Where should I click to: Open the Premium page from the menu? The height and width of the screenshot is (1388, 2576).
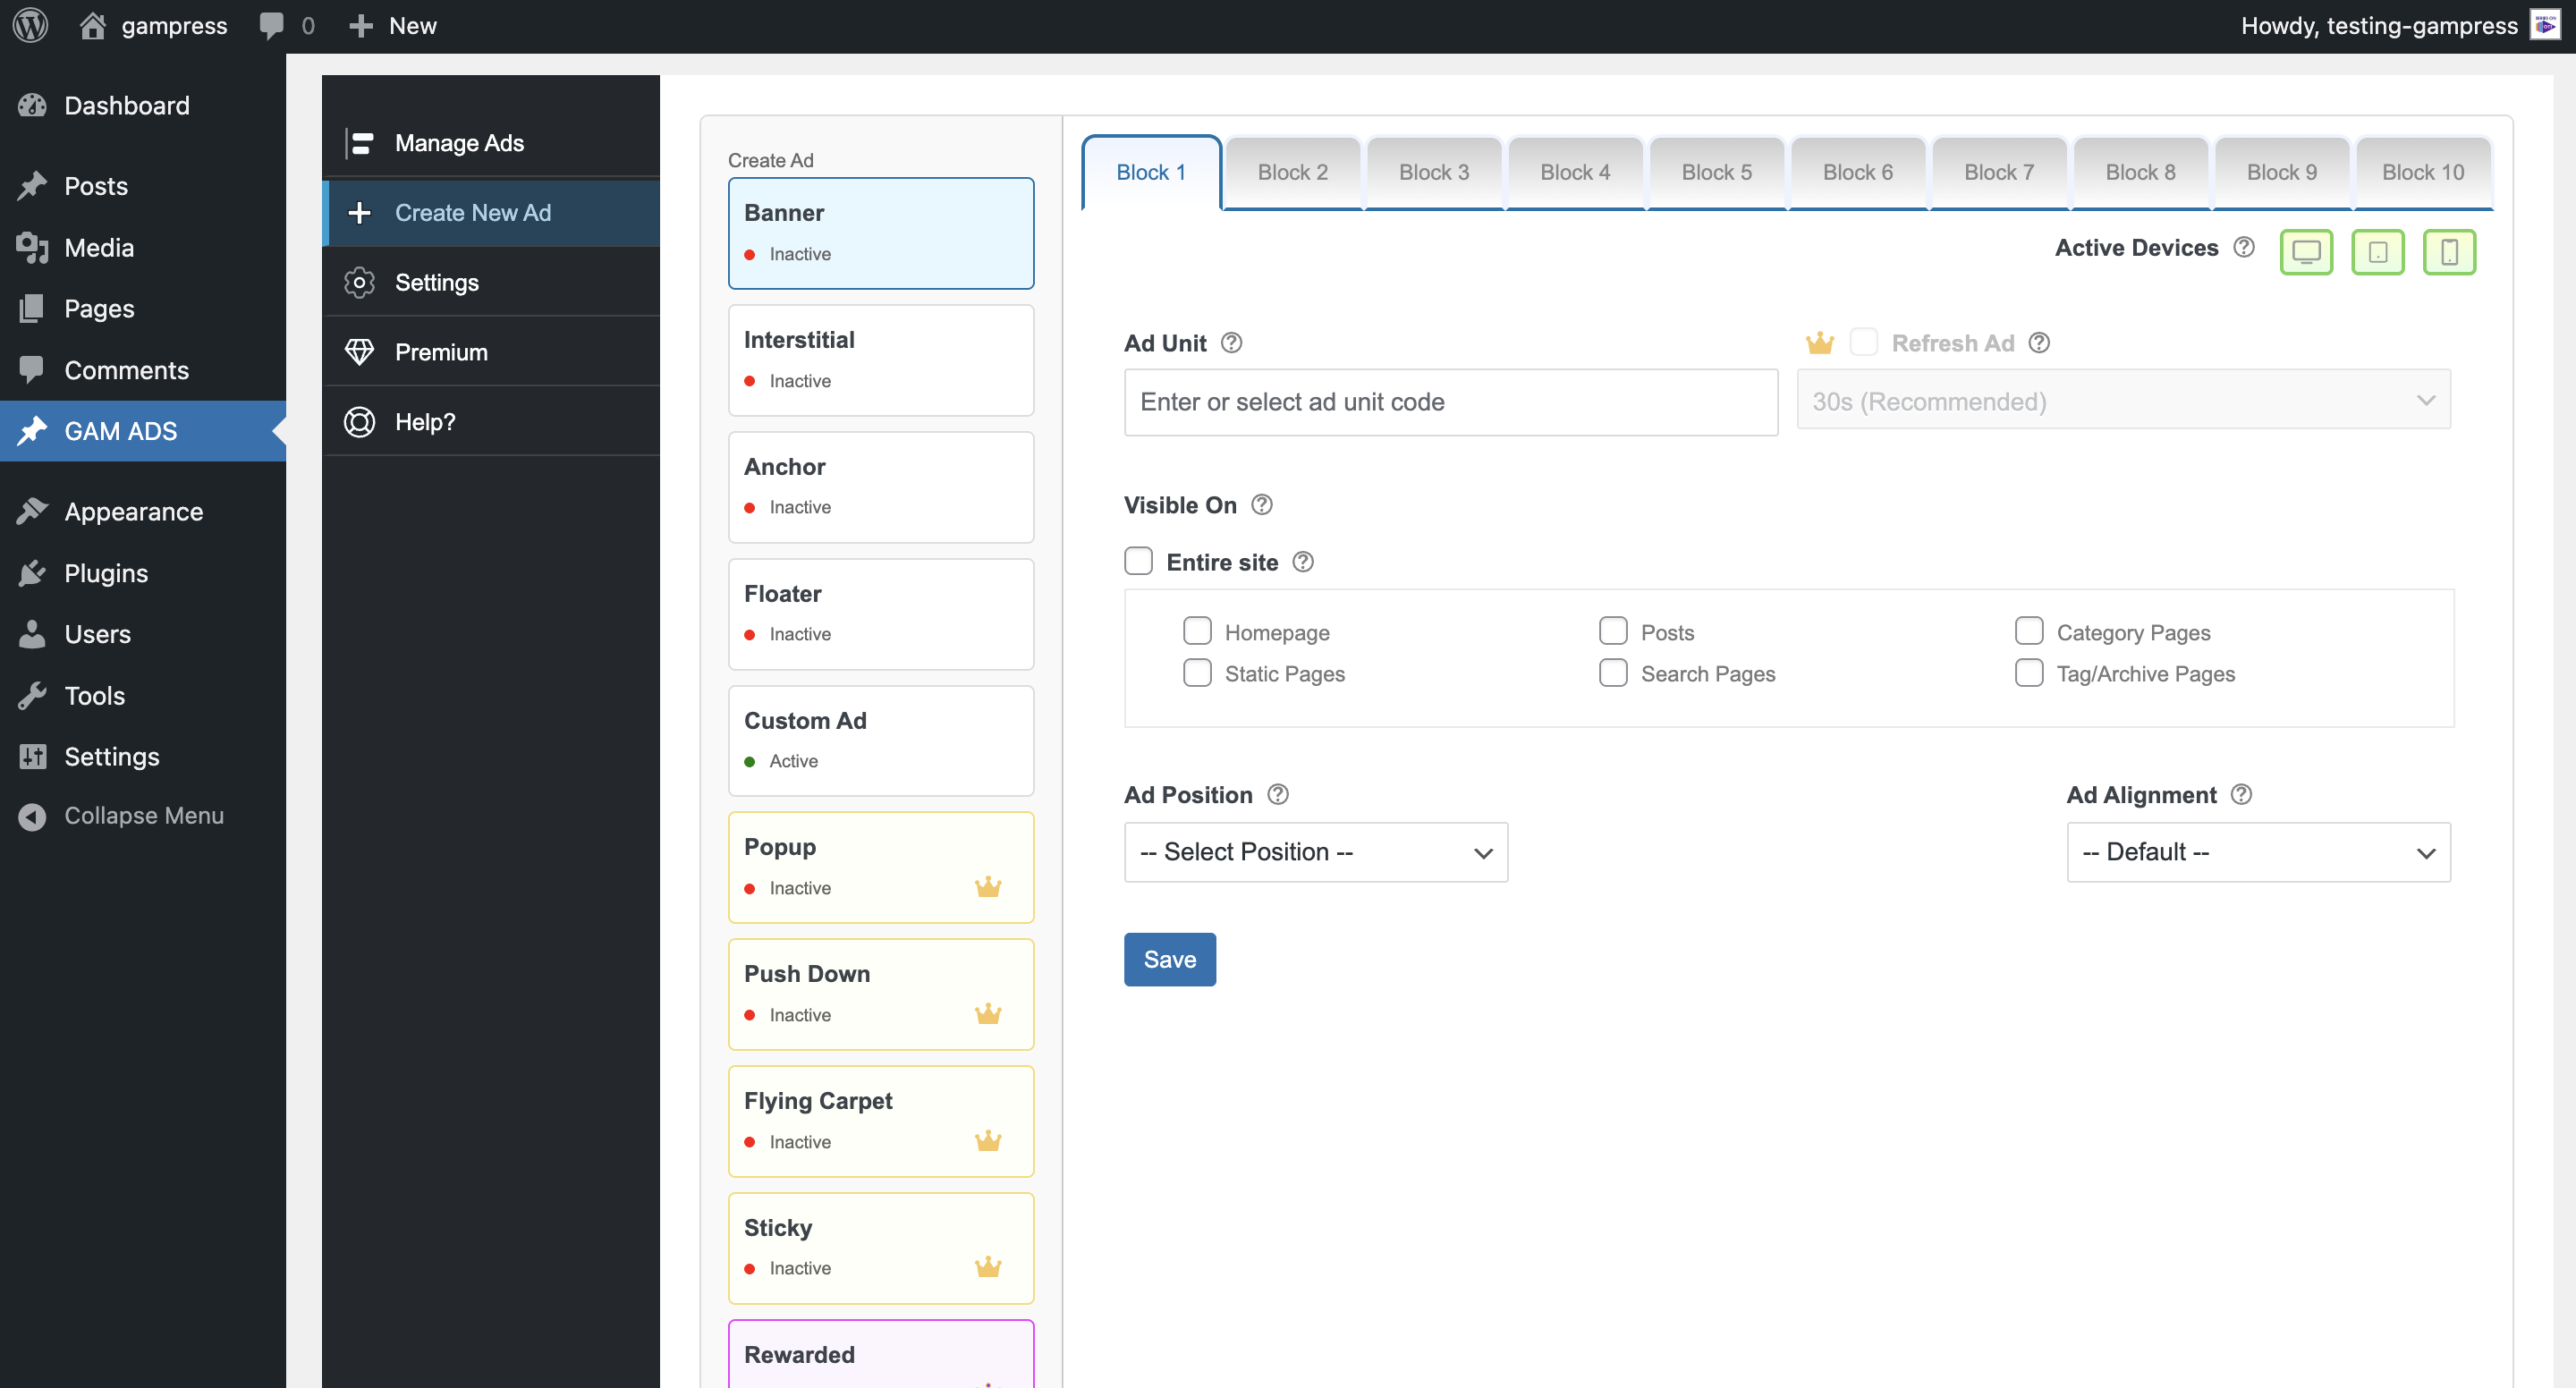point(443,351)
